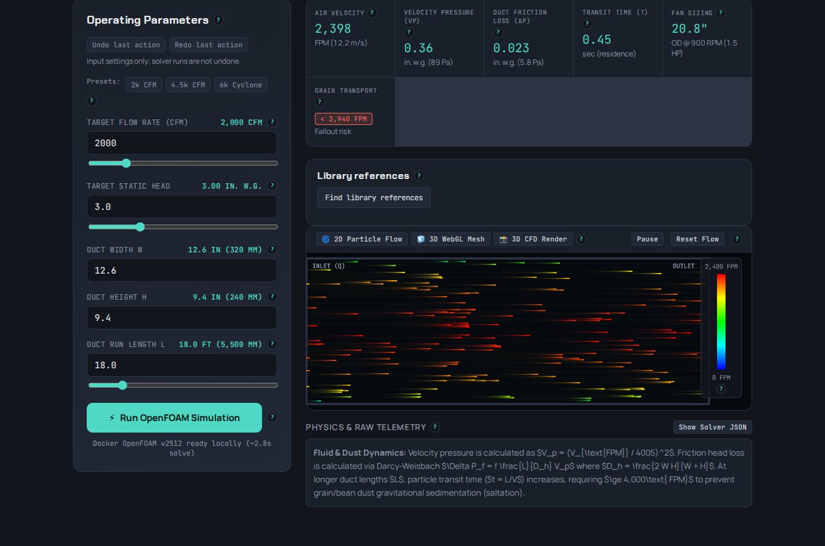Apply the 6k Cyclone preset
The height and width of the screenshot is (546, 825).
pyautogui.click(x=241, y=85)
